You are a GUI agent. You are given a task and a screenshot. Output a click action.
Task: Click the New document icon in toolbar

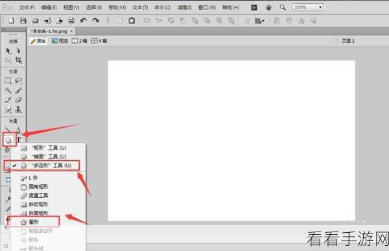click(11, 21)
